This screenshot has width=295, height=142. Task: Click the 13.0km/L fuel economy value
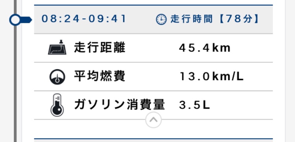click(x=212, y=77)
